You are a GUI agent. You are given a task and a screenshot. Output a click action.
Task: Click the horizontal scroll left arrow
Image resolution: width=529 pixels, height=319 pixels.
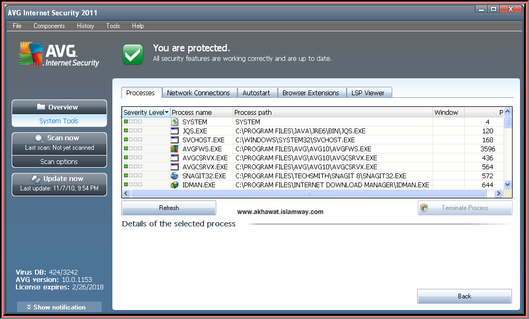click(x=126, y=193)
